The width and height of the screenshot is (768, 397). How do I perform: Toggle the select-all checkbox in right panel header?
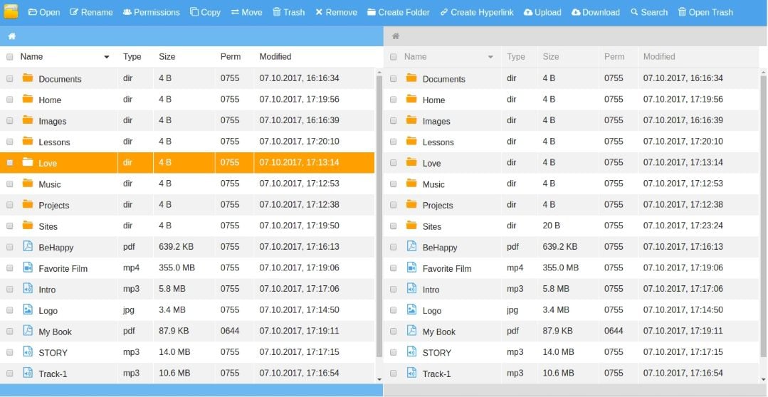(394, 57)
